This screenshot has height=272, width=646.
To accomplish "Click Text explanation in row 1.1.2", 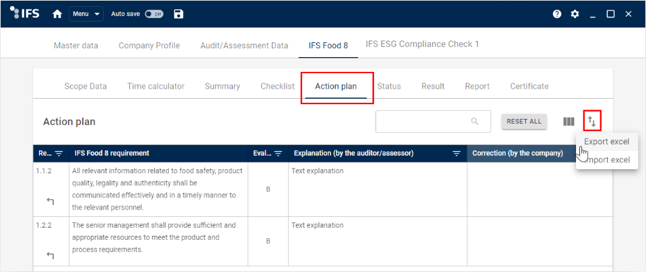I will tap(317, 171).
